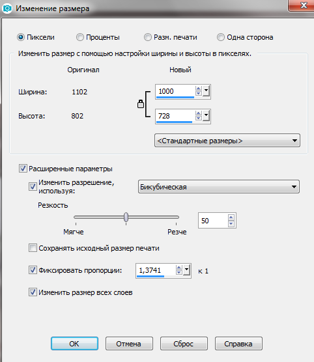Click the Мягче end of sharpness slider track
314x362 pixels.
click(x=76, y=217)
